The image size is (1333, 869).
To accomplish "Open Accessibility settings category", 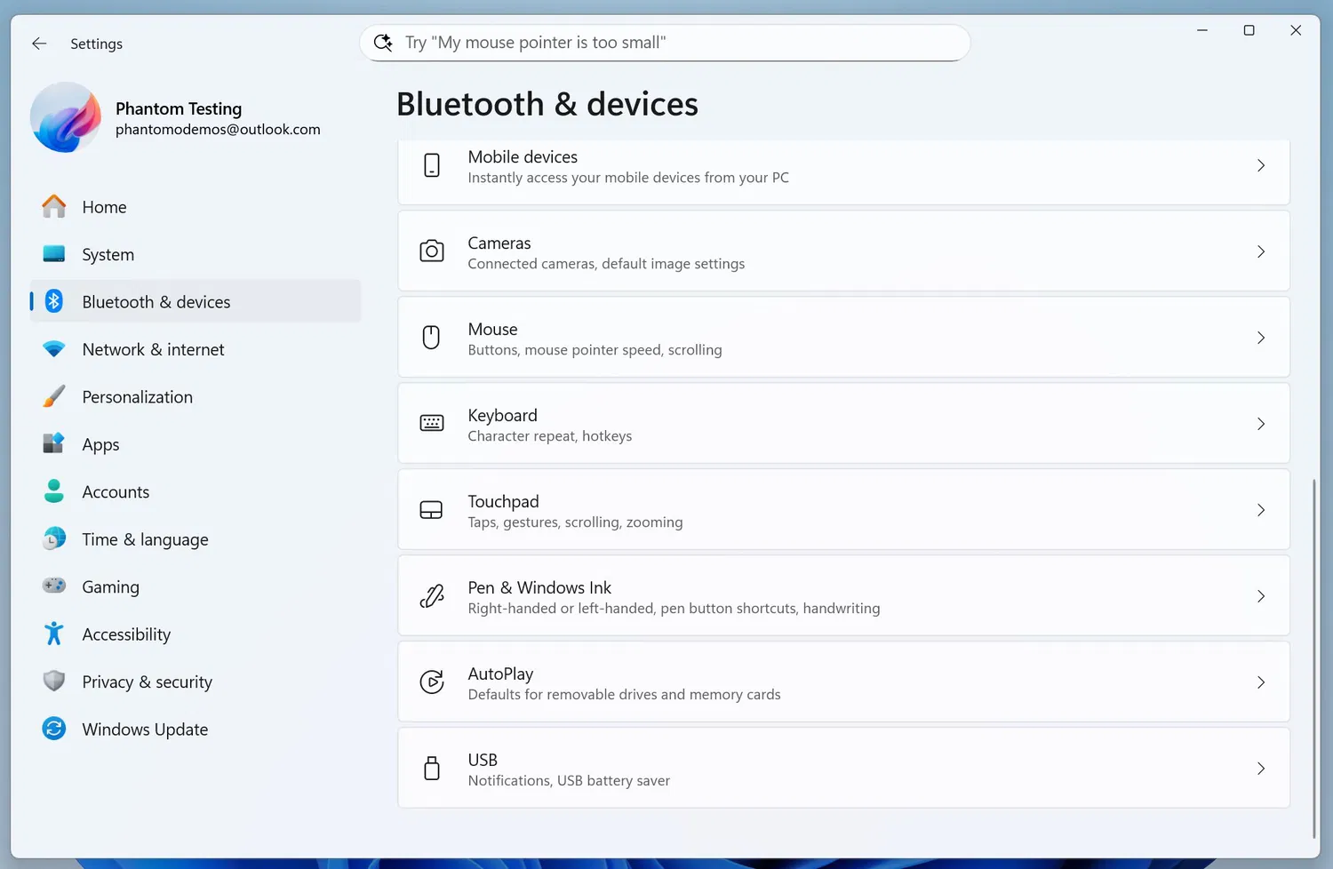I will click(126, 634).
